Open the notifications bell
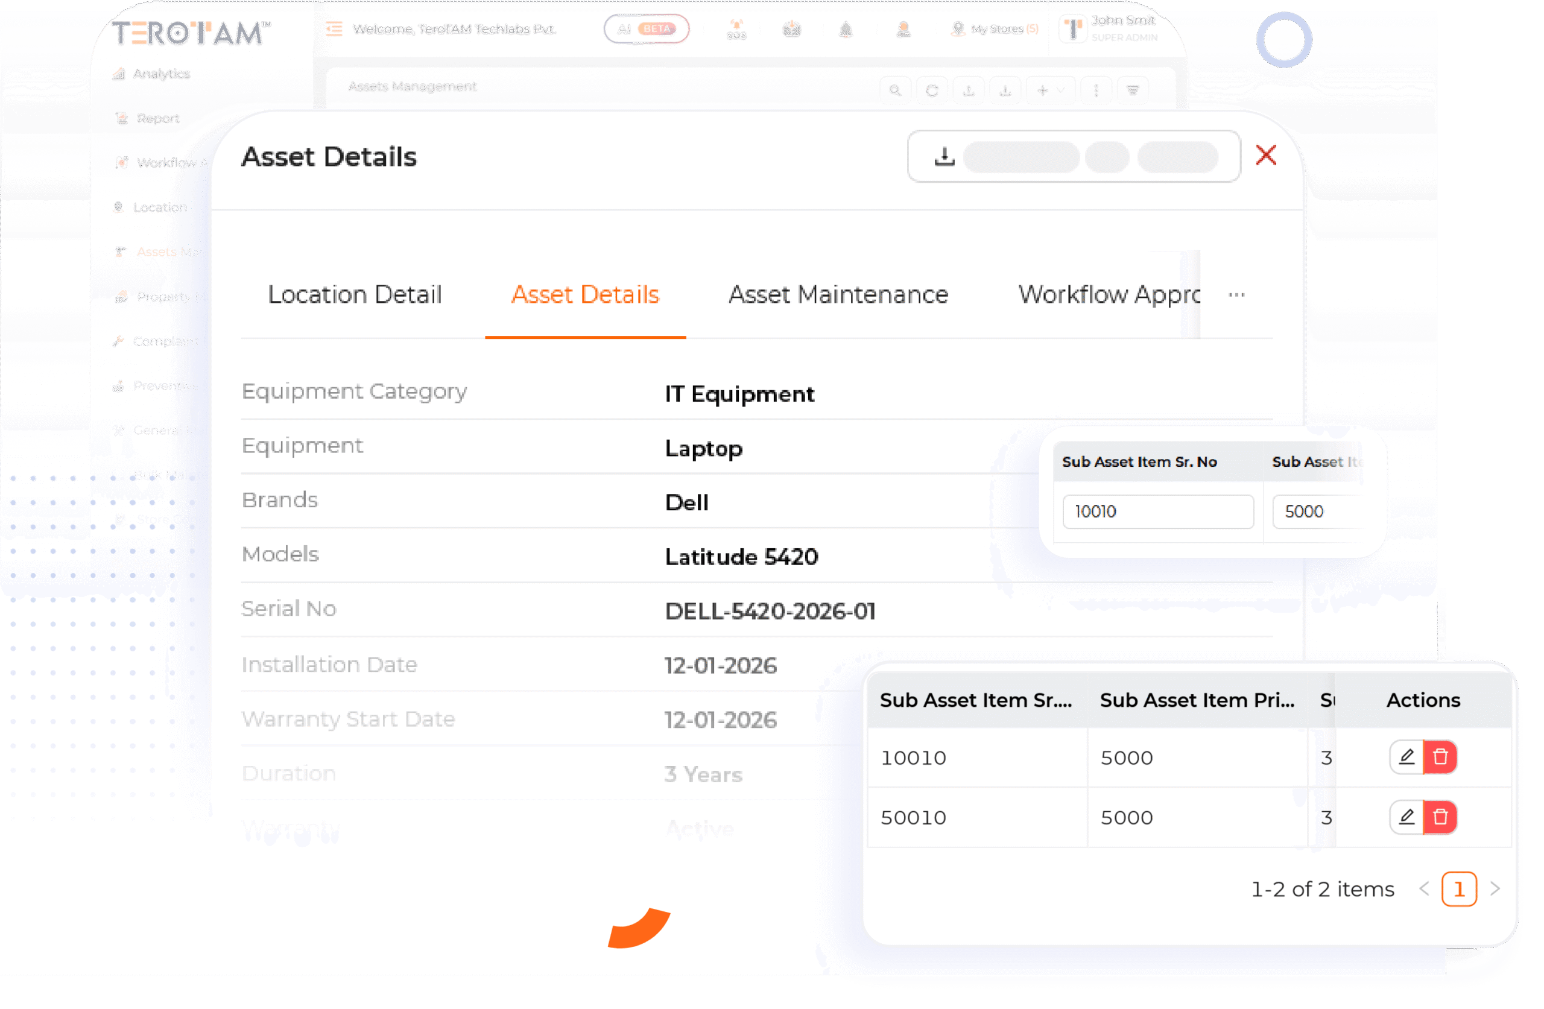 [846, 29]
